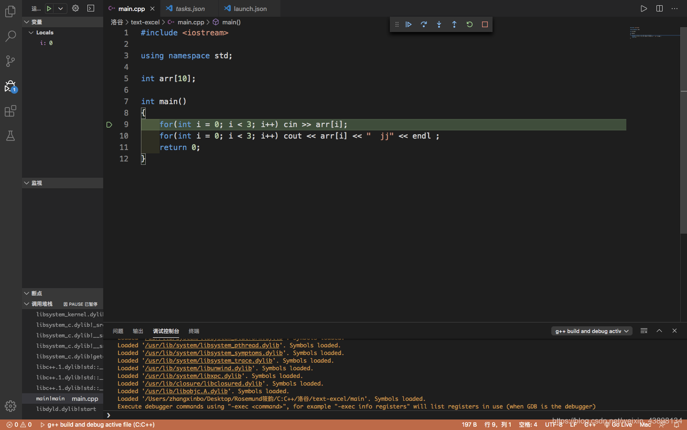Open the 输出 output panel tab
The width and height of the screenshot is (687, 430).
tap(138, 331)
